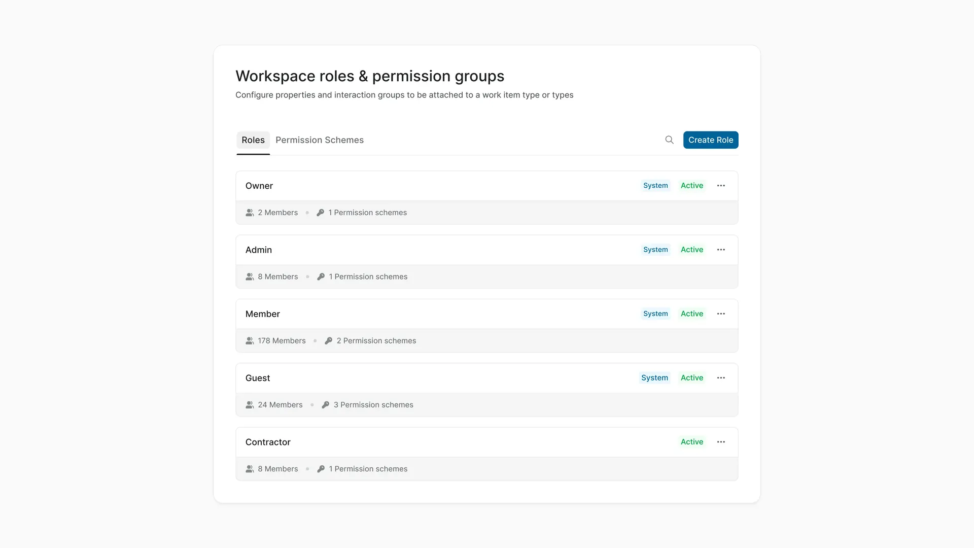This screenshot has width=974, height=548.
Task: Click the members icon in the Admin row
Action: pos(250,277)
